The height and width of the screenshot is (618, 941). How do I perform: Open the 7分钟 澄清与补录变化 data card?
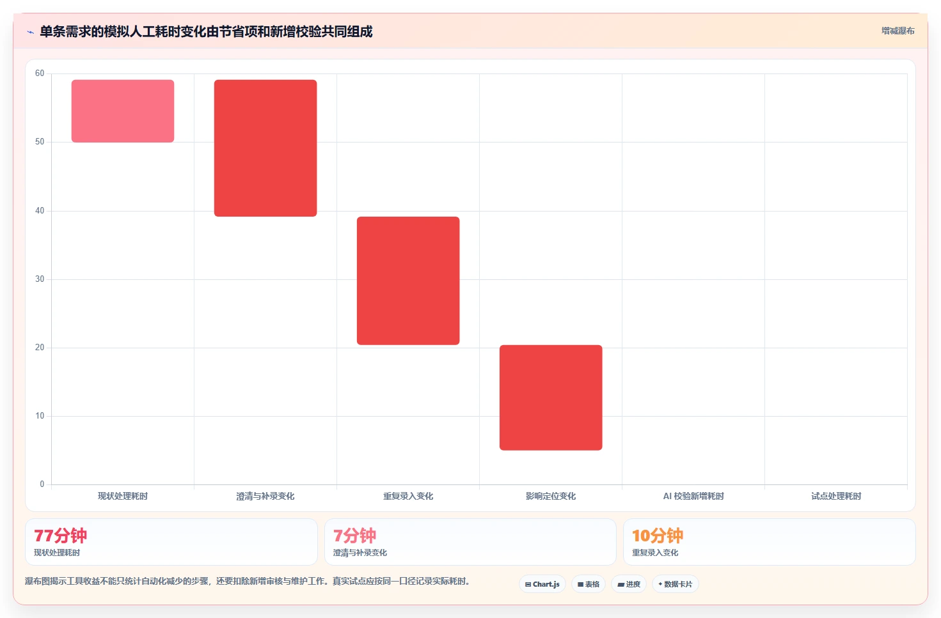pyautogui.click(x=470, y=542)
